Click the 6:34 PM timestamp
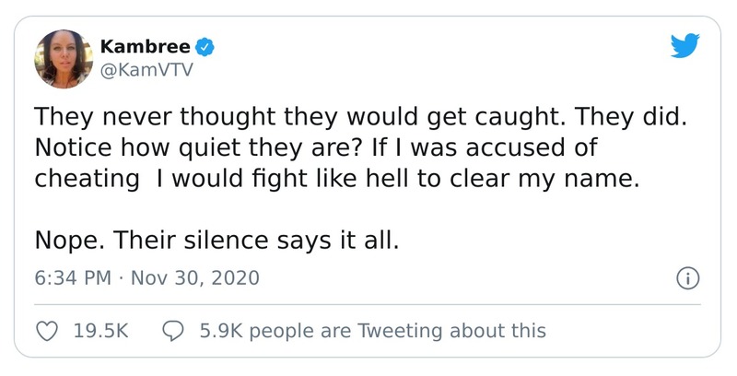737x376 pixels. pos(72,277)
